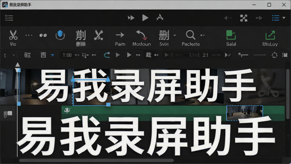Expand dropdown arrow beside magnifier icon

click(202, 35)
